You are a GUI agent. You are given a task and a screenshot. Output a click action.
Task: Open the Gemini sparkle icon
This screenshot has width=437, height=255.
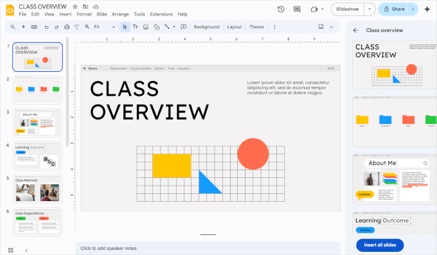point(427,9)
